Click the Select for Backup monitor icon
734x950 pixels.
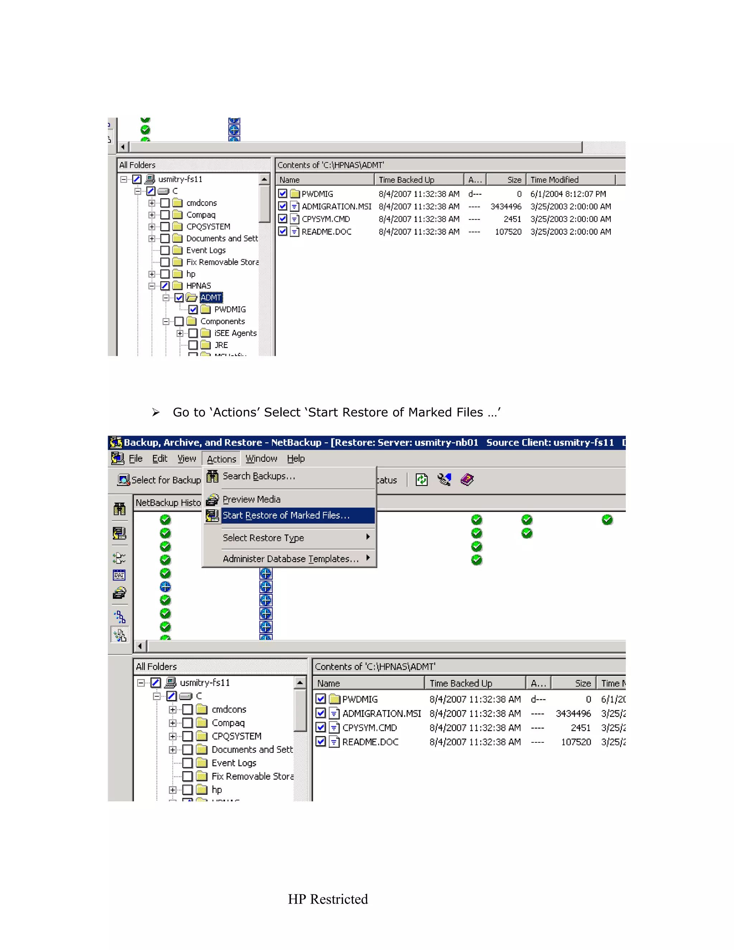124,480
